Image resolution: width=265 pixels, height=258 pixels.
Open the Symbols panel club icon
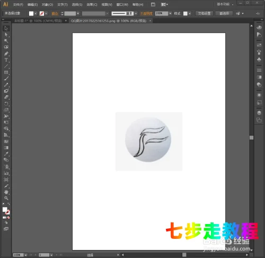[x=259, y=59]
